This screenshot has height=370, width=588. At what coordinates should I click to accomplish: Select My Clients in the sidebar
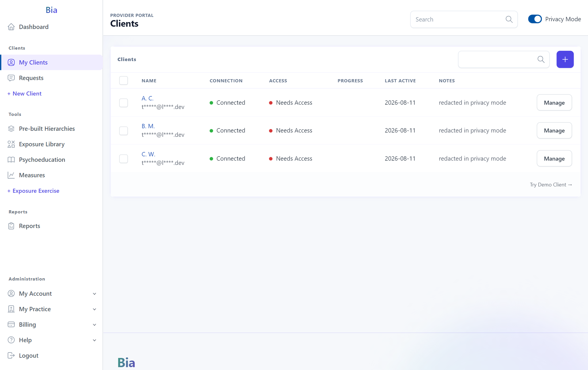51,62
